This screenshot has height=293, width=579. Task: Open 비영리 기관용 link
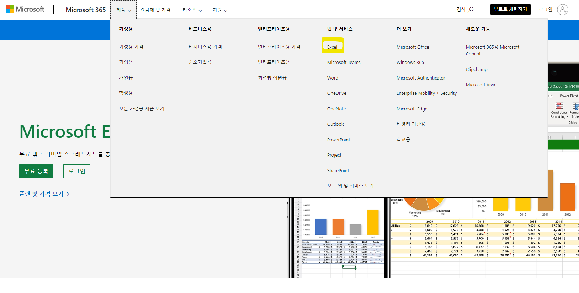click(x=411, y=124)
